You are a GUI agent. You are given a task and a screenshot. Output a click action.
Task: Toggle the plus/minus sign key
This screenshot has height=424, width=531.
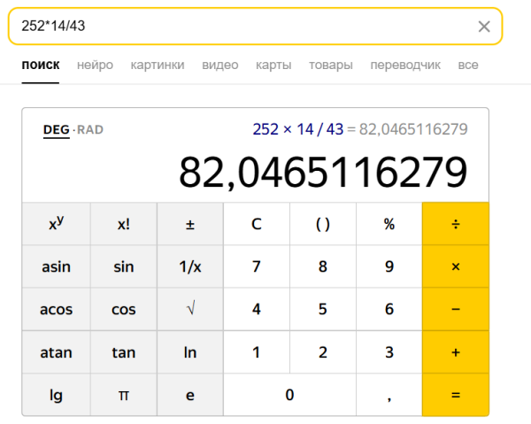click(189, 224)
